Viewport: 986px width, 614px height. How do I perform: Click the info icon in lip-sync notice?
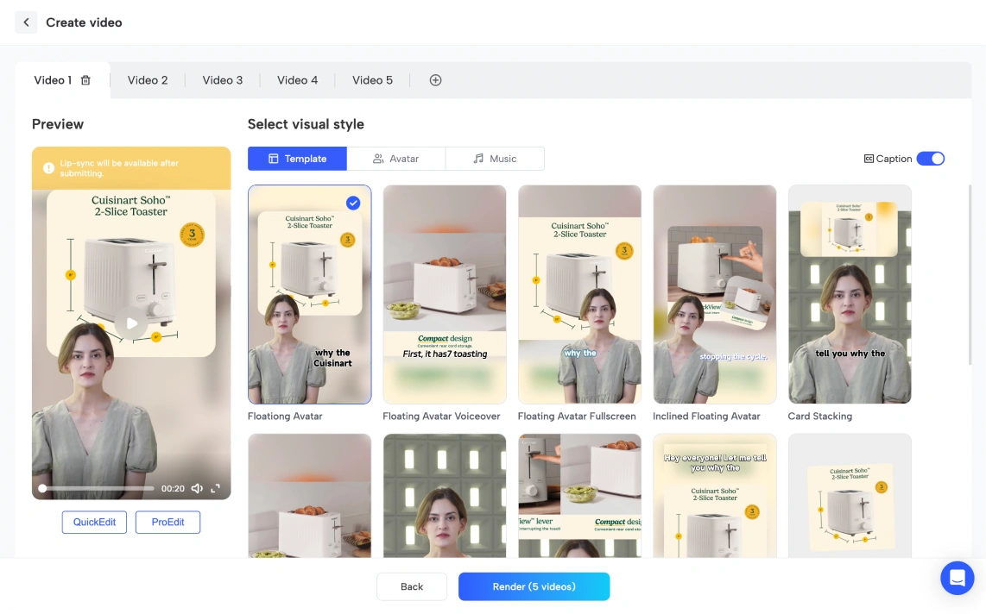pyautogui.click(x=48, y=168)
